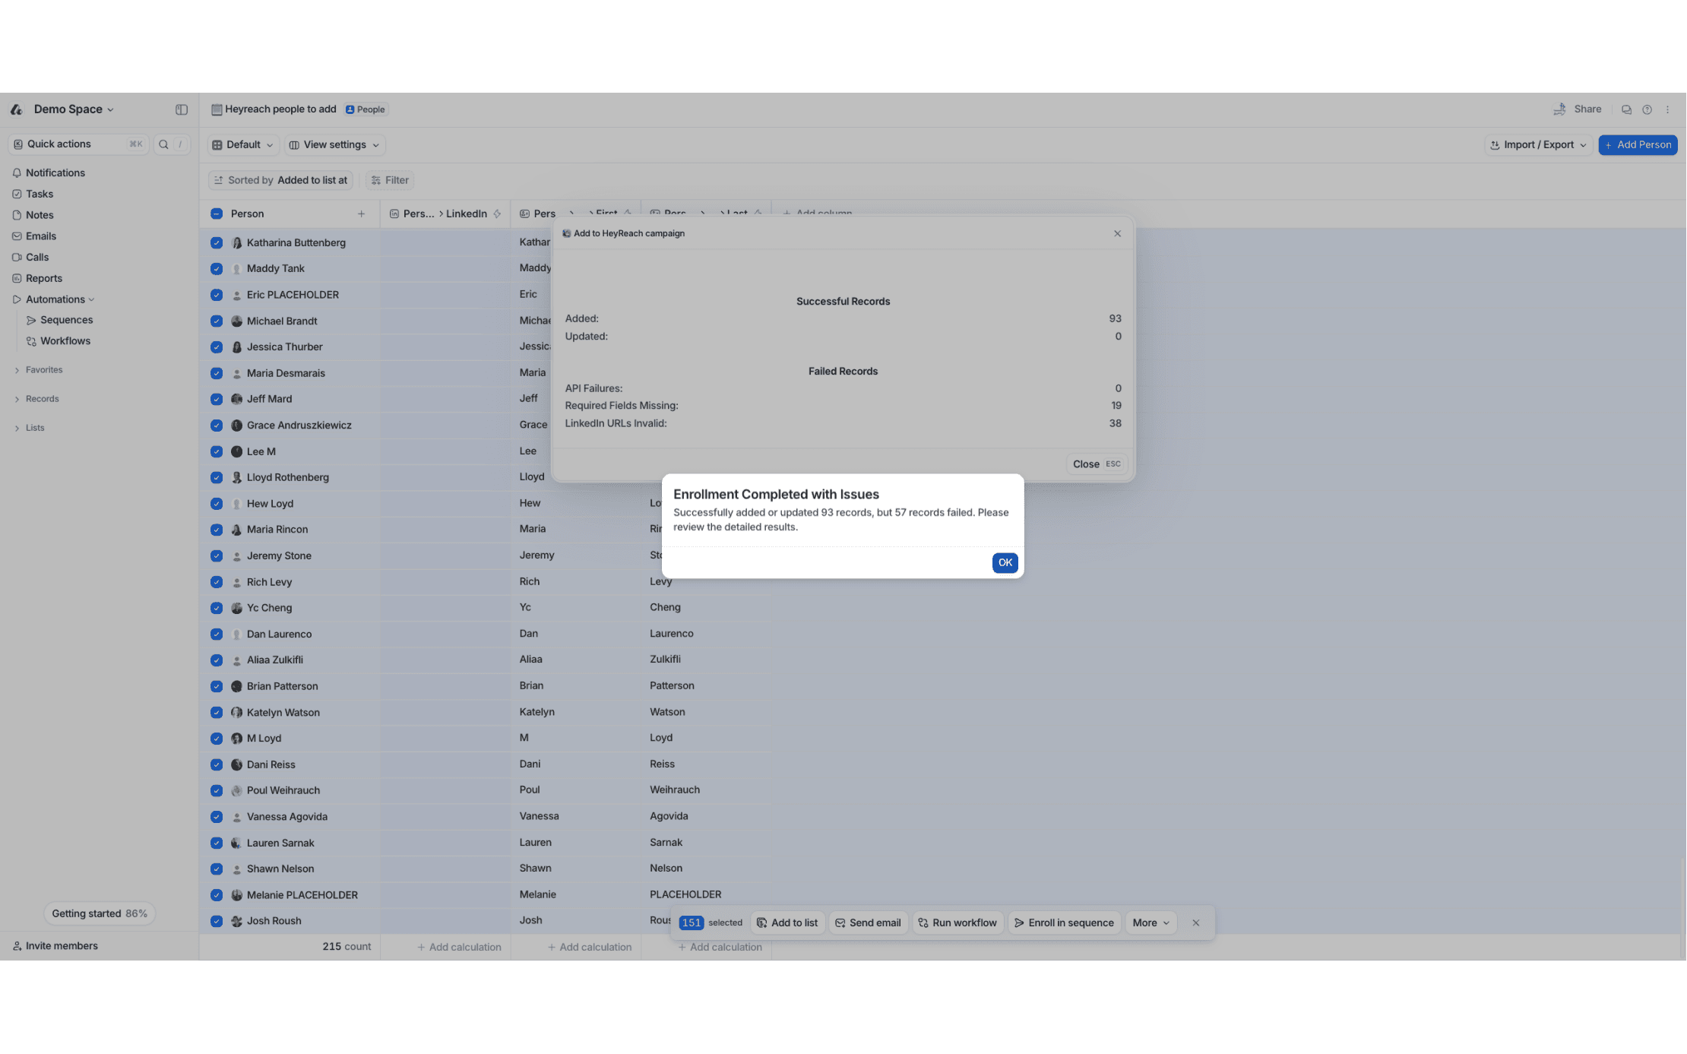The width and height of the screenshot is (1687, 1054).
Task: Click the sidebar collapse icon
Action: (x=181, y=109)
